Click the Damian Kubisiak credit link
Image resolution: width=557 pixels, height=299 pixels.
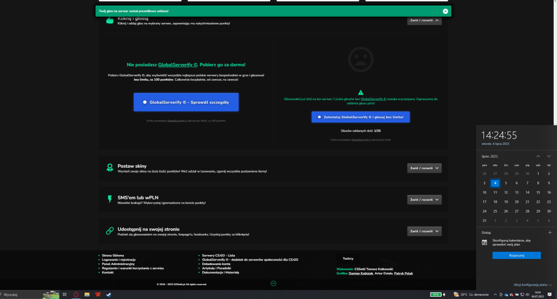point(361,273)
